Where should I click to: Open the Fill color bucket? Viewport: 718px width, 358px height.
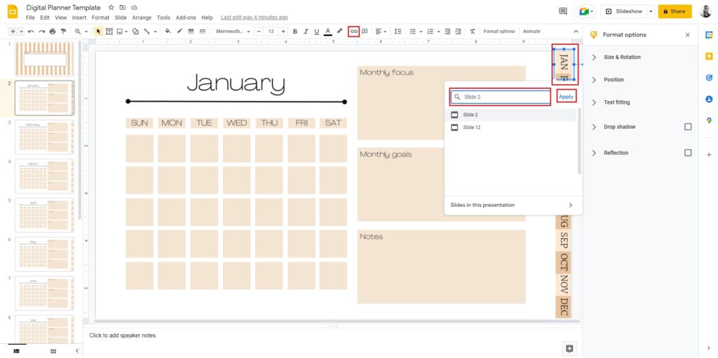[168, 32]
